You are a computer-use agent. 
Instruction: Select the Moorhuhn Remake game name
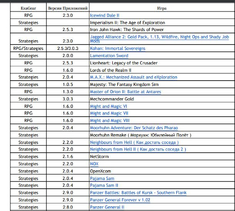pyautogui.click(x=141, y=135)
